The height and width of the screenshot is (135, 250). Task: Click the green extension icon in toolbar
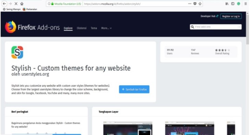coord(238,4)
